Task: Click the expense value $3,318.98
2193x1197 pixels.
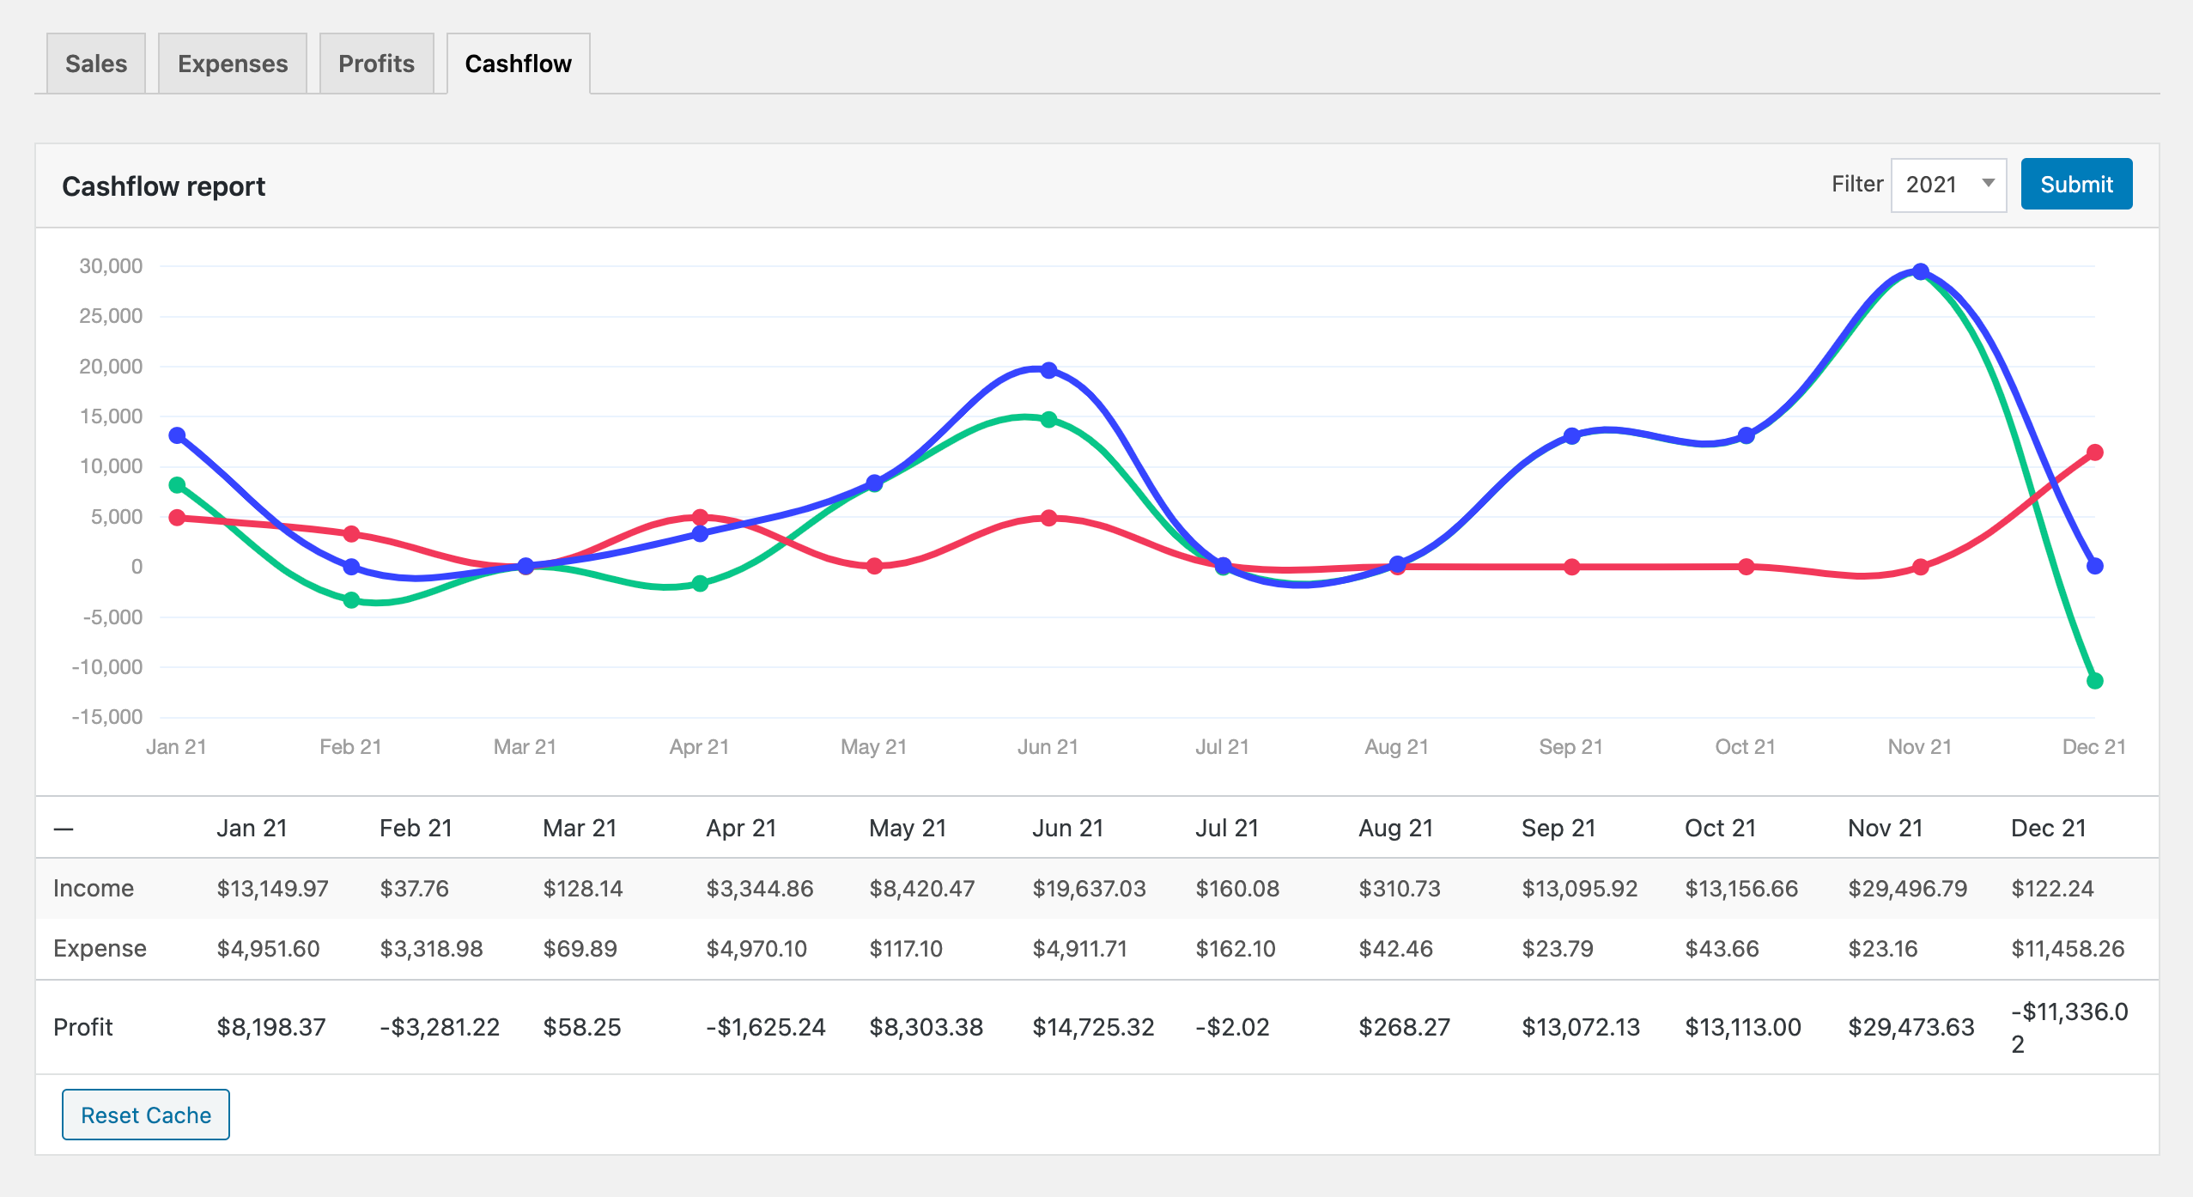Action: 431,948
